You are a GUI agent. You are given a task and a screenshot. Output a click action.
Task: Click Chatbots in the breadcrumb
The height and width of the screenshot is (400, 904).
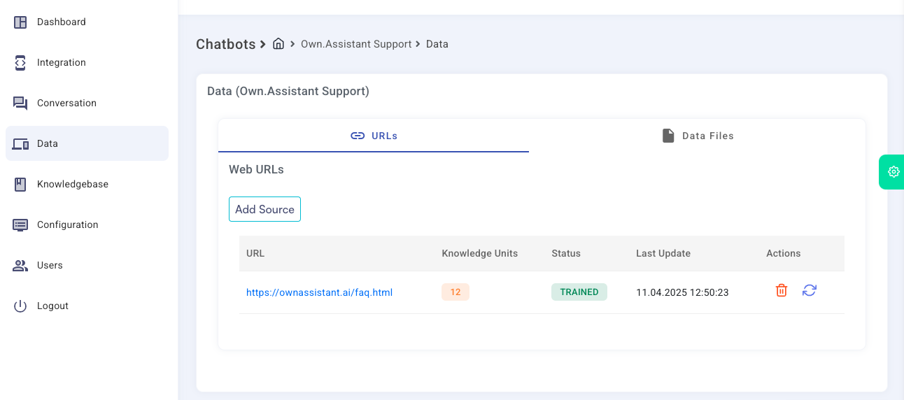[x=226, y=44]
